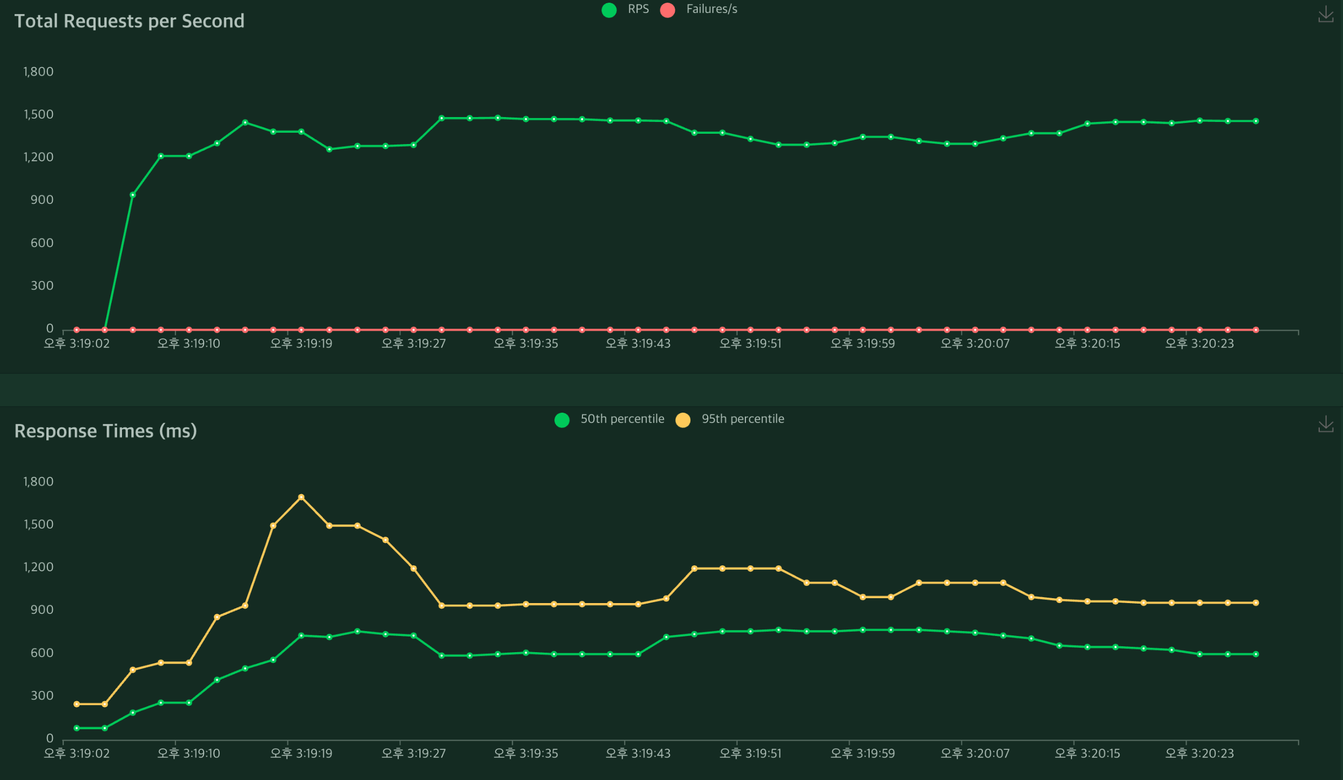This screenshot has width=1343, height=780.
Task: Click yellow 95th percentile legend circle
Action: [x=683, y=420]
